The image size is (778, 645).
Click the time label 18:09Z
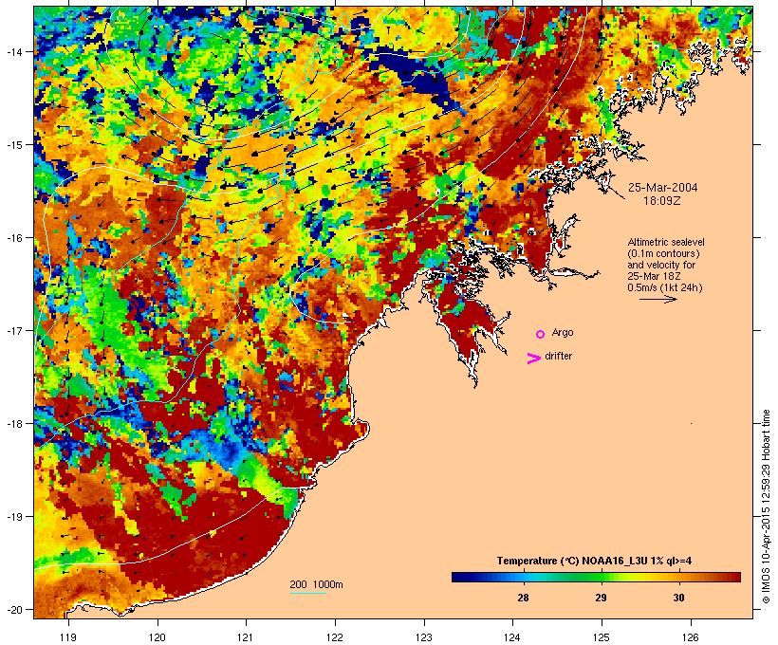[662, 201]
